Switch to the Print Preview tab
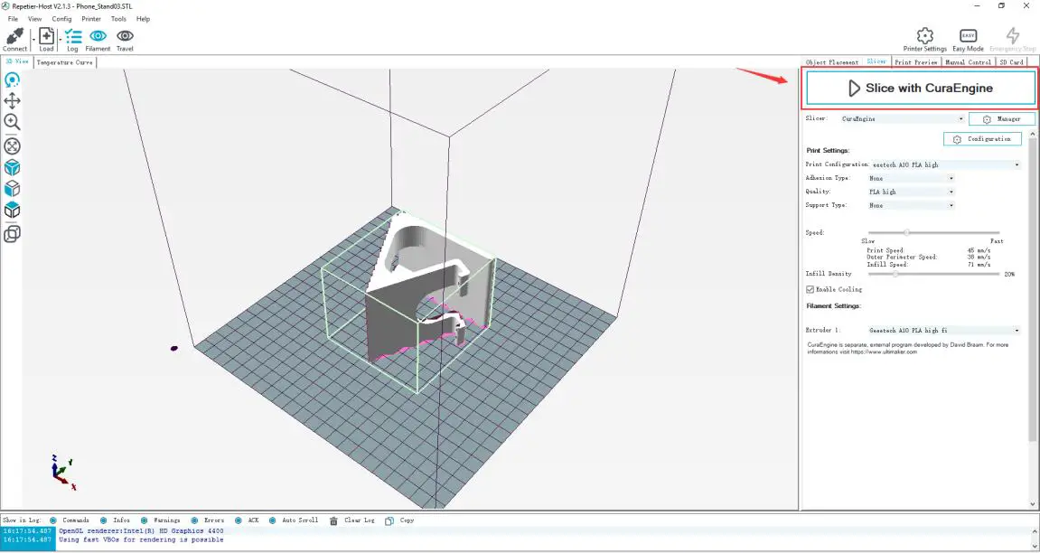1040x553 pixels. [918, 61]
